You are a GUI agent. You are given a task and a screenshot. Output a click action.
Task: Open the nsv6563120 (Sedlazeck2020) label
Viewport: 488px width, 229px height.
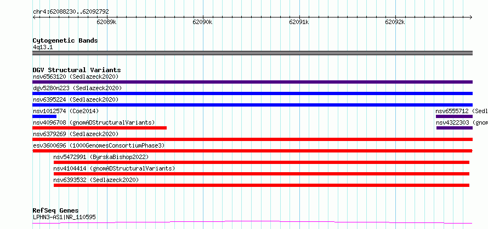click(76, 77)
